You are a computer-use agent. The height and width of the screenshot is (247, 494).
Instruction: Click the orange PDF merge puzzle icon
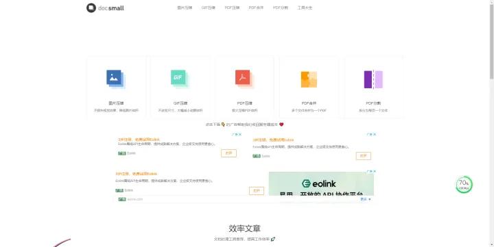309,79
